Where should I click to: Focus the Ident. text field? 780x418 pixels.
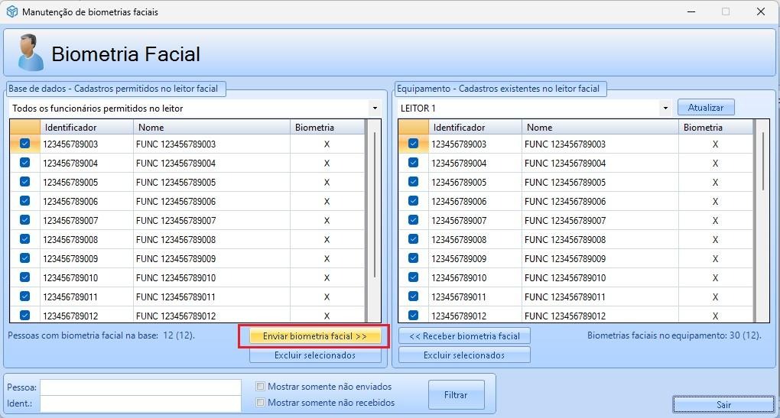coord(140,403)
